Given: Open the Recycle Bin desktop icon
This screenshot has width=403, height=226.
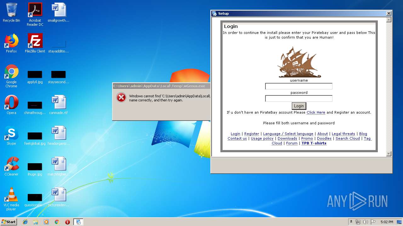Looking at the screenshot, I should click(x=11, y=13).
